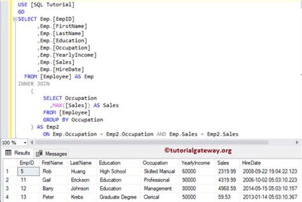
Task: Click the YearlyIncome cell 50000
Action: pyautogui.click(x=197, y=197)
